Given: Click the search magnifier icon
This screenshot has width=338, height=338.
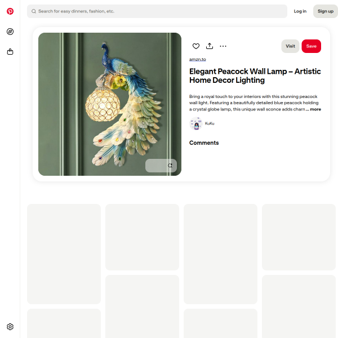Looking at the screenshot, I should (x=34, y=11).
